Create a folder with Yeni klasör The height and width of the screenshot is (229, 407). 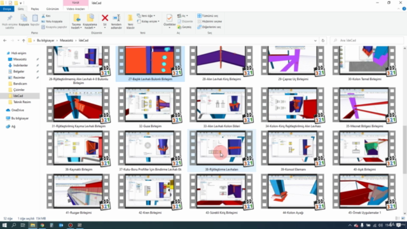coord(130,22)
